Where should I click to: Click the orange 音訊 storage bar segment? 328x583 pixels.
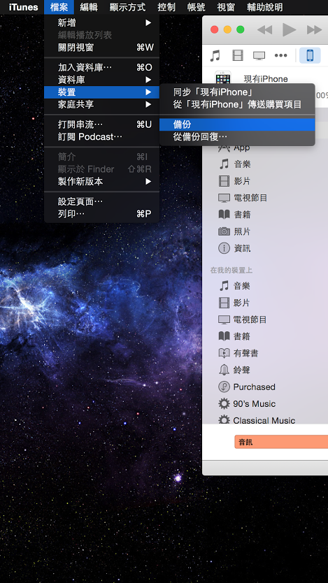point(281,442)
